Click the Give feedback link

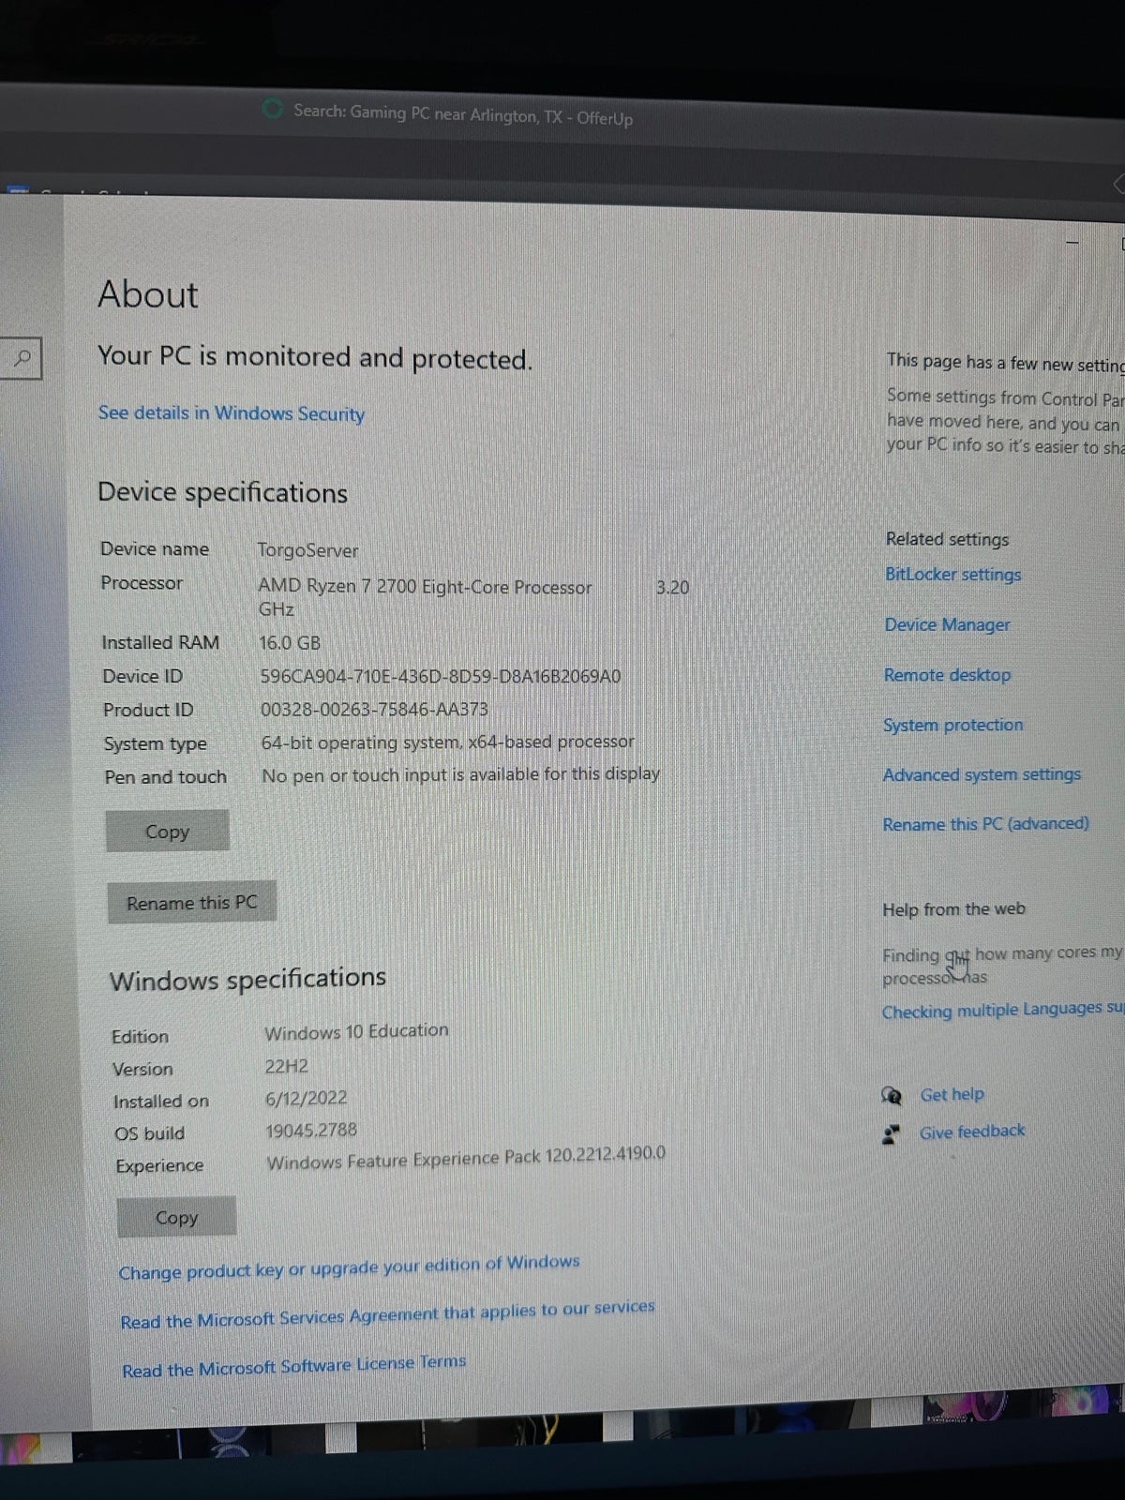tap(972, 1132)
